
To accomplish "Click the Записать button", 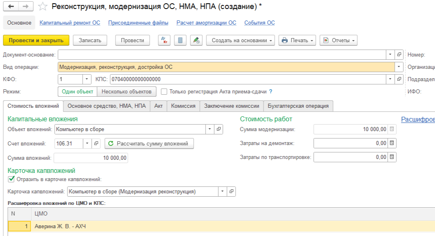I will pyautogui.click(x=90, y=40).
